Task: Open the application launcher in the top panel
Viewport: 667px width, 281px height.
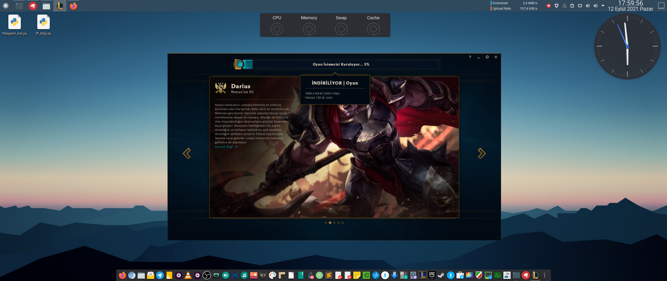Action: point(6,6)
